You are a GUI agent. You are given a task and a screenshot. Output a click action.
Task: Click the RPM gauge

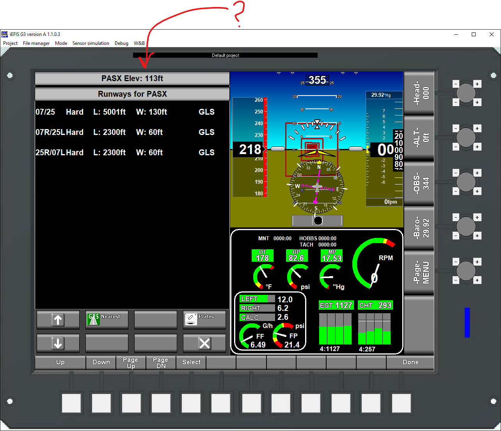point(374,263)
